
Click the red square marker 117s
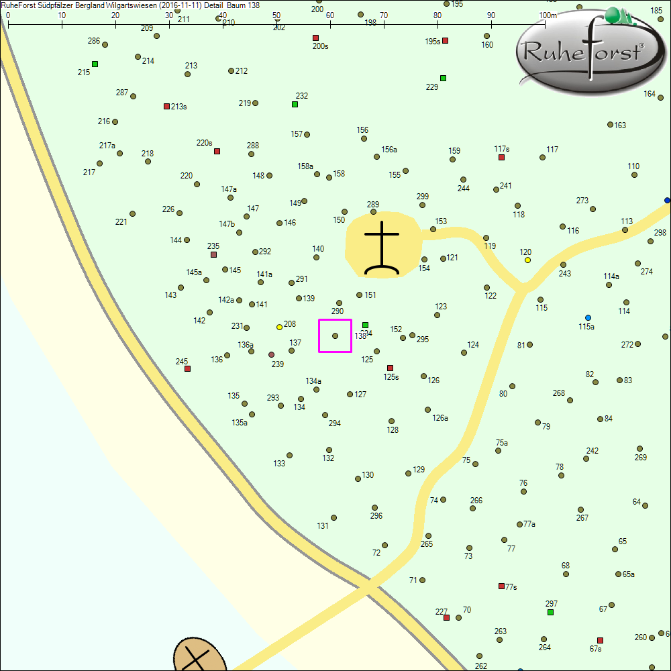[501, 158]
